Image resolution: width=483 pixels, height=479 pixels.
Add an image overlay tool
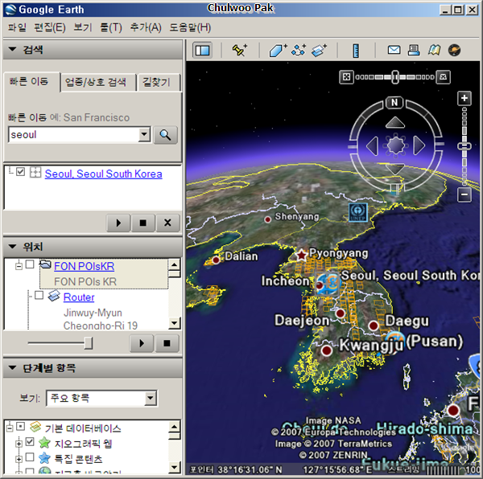coord(319,50)
